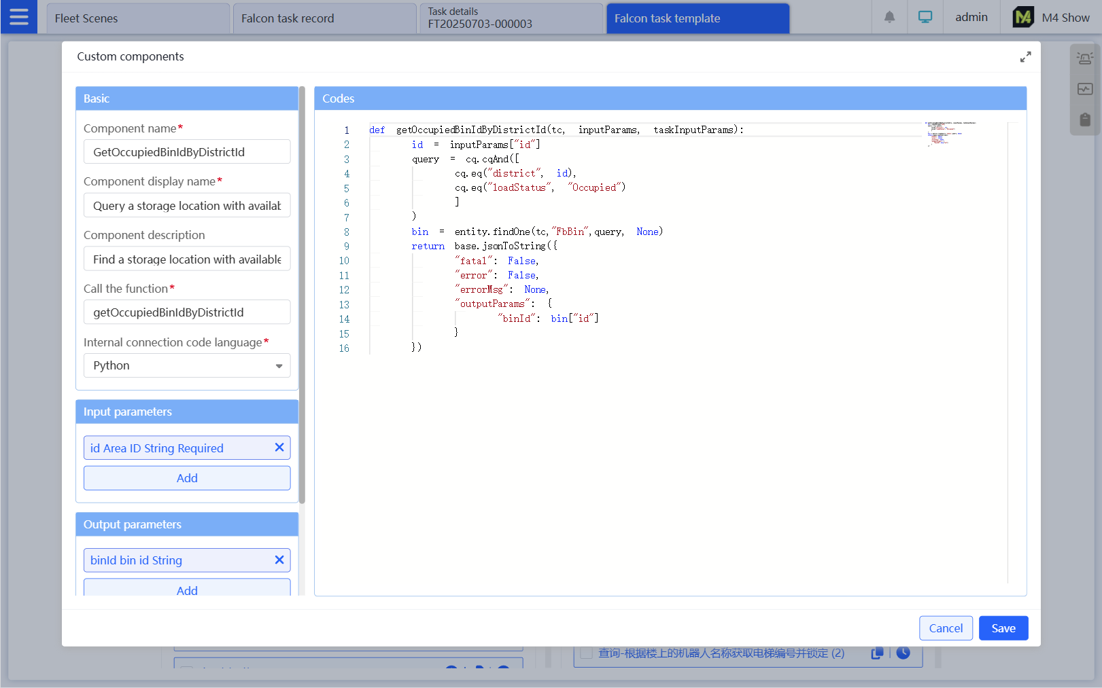Viewport: 1102px width, 688px height.
Task: Click the Component name input field
Action: pyautogui.click(x=187, y=152)
